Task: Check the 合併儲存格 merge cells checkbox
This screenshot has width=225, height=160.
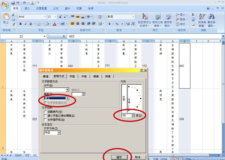Action: [x=45, y=120]
